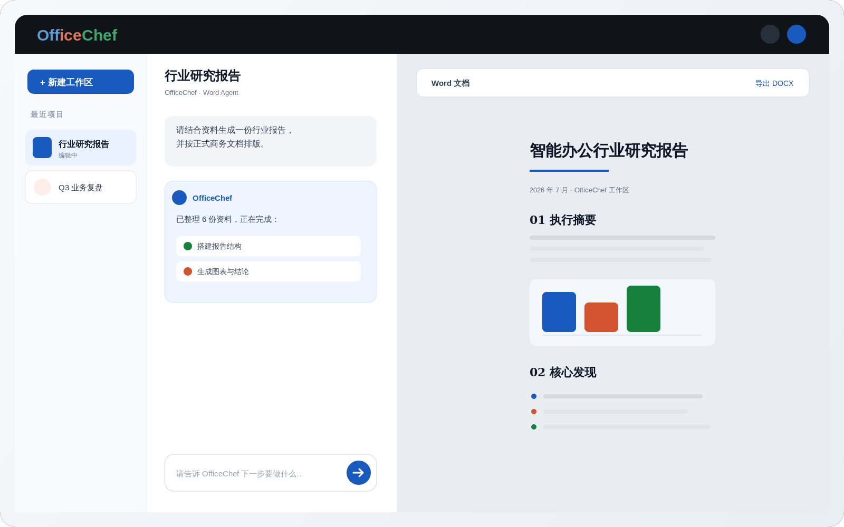Click the 01 执行摘要 section heading
This screenshot has height=527, width=844.
563,220
